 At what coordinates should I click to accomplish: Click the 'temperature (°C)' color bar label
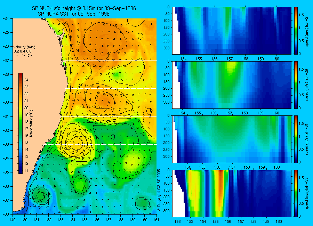coord(31,123)
